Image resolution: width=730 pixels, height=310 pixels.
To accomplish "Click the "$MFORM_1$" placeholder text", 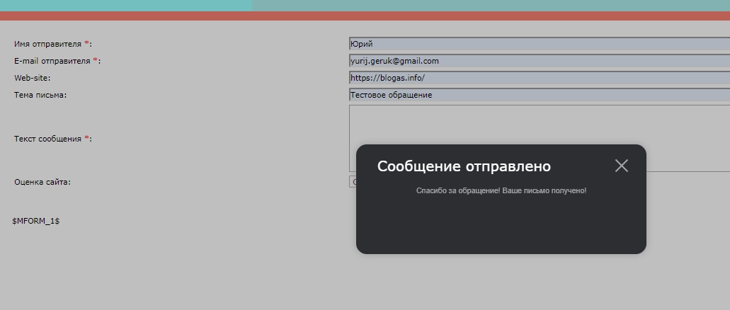I will [x=36, y=221].
